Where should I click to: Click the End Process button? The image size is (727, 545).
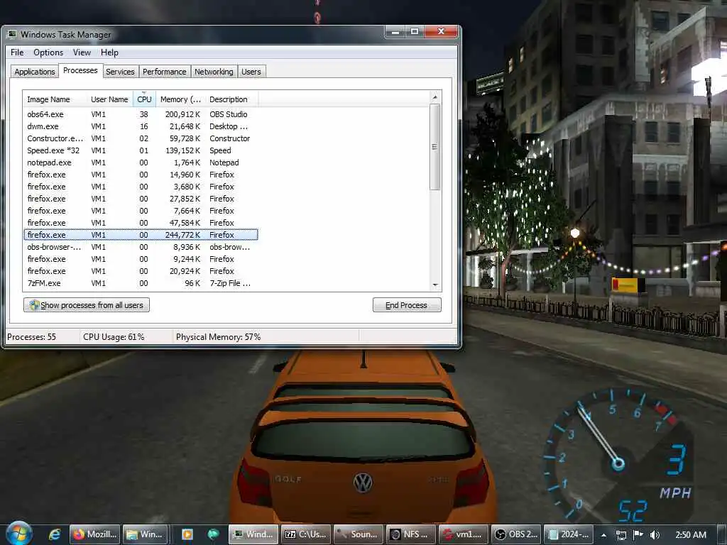[x=407, y=305]
